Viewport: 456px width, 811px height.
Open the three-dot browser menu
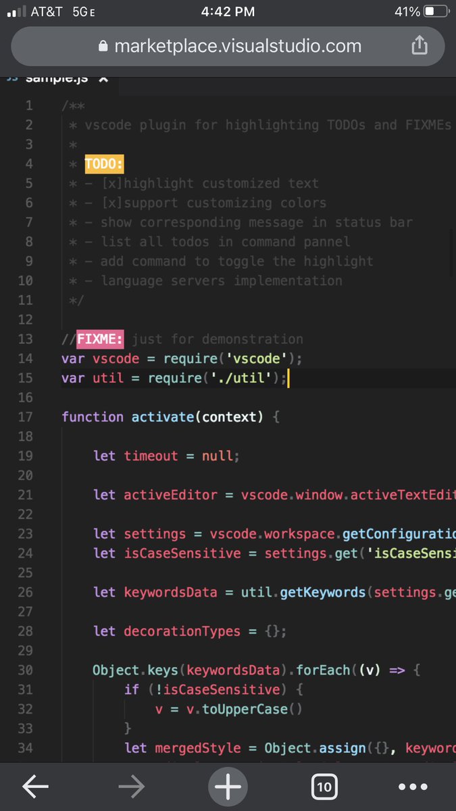coord(413,787)
